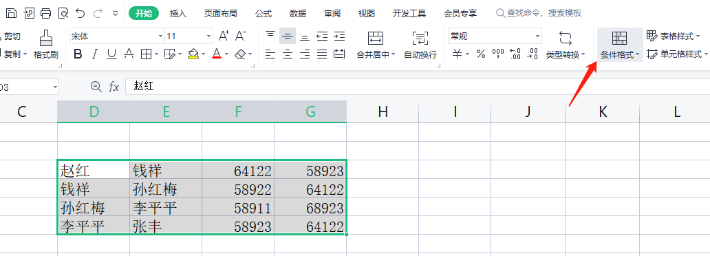
Task: Open the 宋体 font name dropdown
Action: click(x=160, y=36)
